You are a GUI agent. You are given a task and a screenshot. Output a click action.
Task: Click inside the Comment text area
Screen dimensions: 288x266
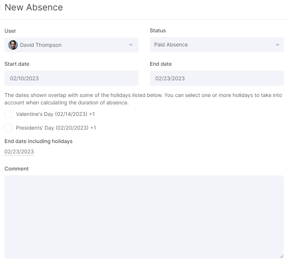[x=144, y=217]
